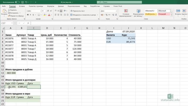The width and height of the screenshot is (188, 106).
Task: Select column D header
Action: click(x=47, y=28)
